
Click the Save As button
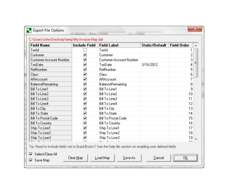129,158
